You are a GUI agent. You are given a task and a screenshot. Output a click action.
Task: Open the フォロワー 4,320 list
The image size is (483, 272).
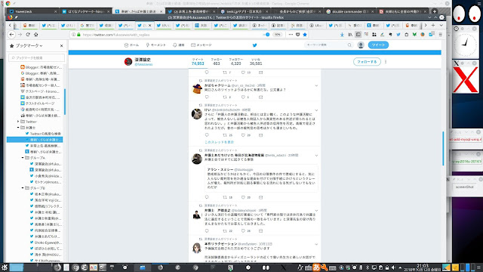235,62
